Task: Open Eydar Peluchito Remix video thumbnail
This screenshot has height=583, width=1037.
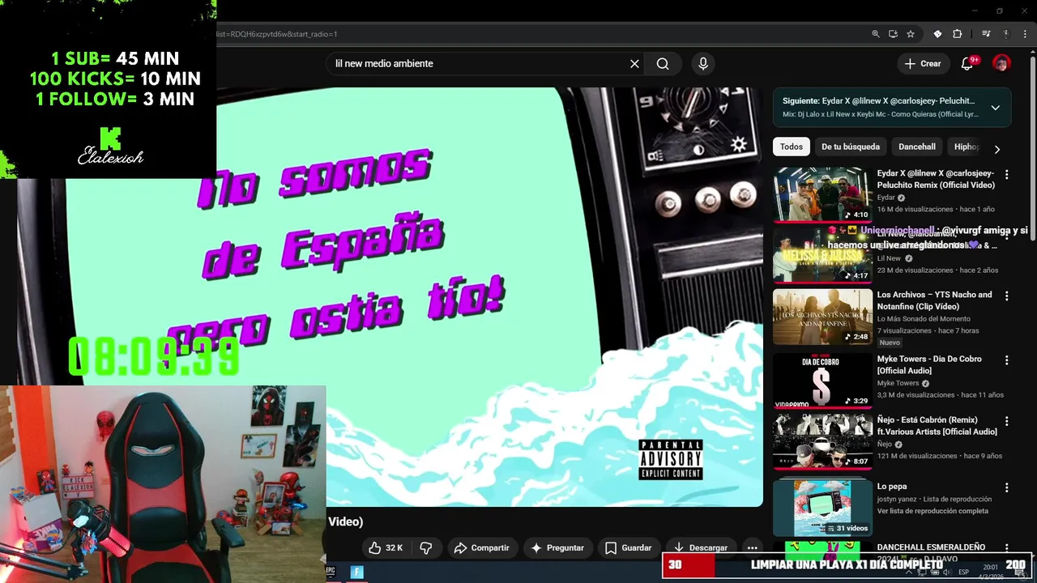Action: click(x=822, y=194)
